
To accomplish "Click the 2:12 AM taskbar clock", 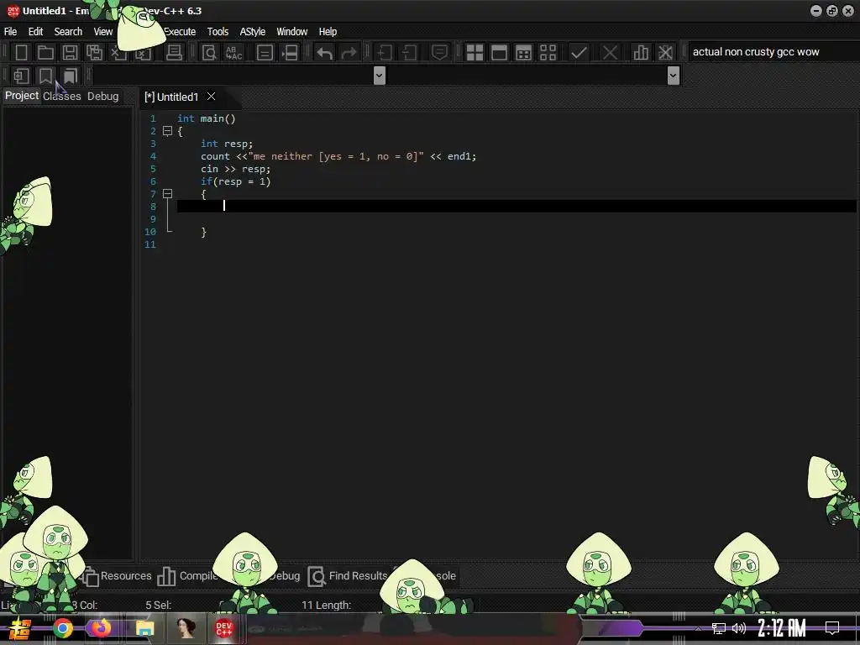I will coord(782,628).
